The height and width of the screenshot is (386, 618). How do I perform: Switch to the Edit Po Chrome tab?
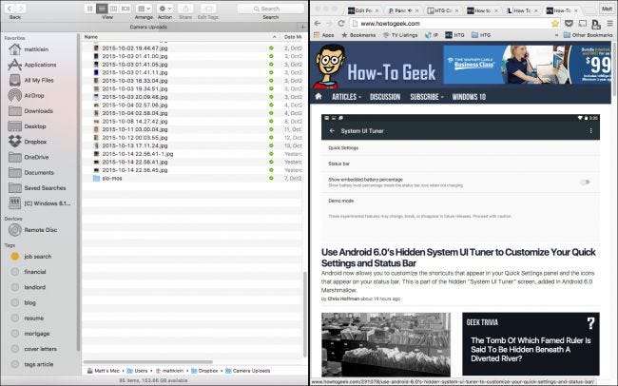363,10
